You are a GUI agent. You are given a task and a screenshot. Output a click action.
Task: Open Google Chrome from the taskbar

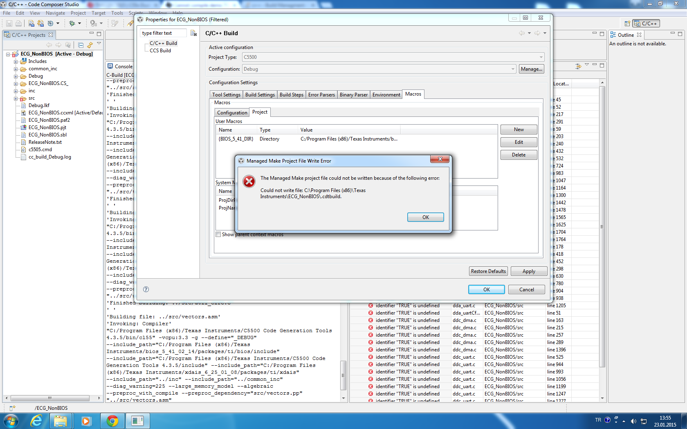pos(112,420)
